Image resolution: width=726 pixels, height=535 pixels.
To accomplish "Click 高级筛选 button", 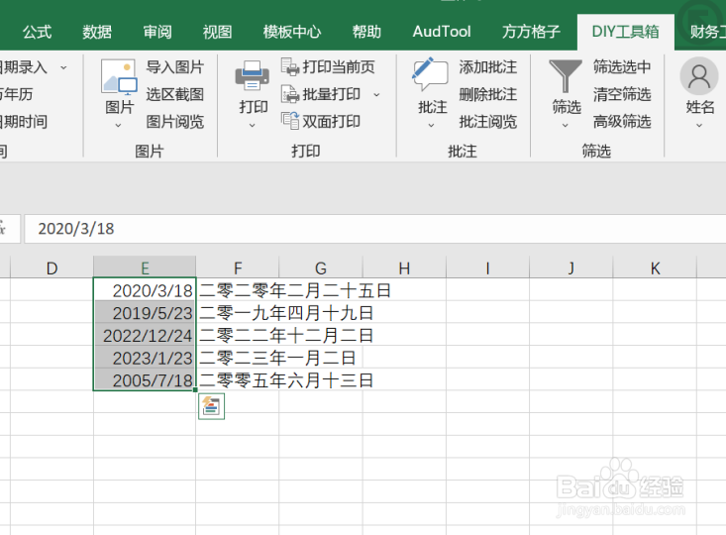I will tap(622, 121).
